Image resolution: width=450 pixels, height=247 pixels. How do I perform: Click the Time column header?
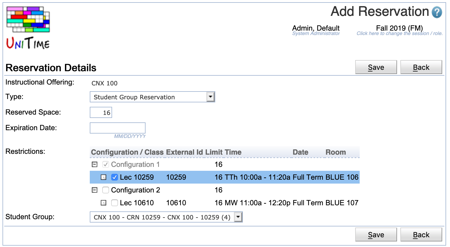[x=233, y=152]
